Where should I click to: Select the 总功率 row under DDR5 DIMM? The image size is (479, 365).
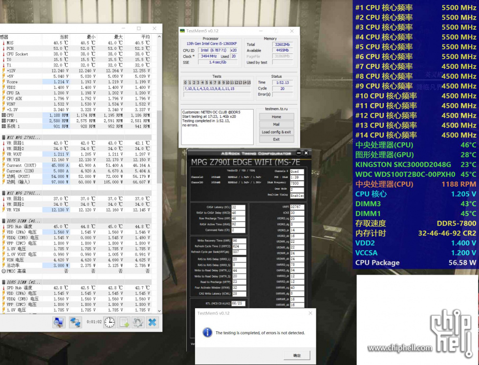[76, 265]
